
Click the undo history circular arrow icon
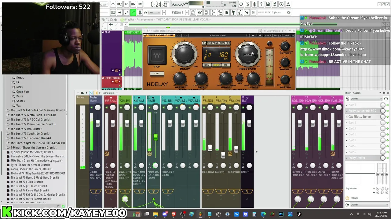241,4
